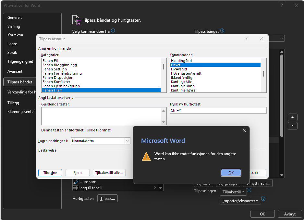Click OK in Alternativer for Word

point(262,214)
